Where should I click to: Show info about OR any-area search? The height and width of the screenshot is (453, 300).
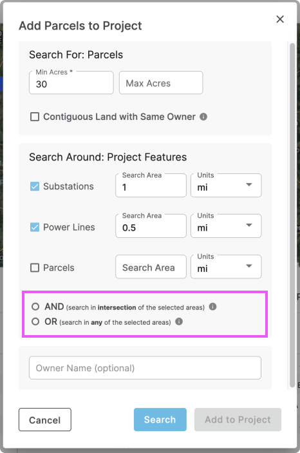coord(179,322)
